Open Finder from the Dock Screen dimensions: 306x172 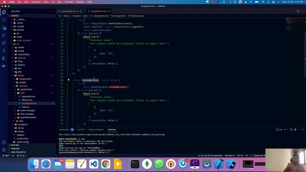tap(34, 164)
